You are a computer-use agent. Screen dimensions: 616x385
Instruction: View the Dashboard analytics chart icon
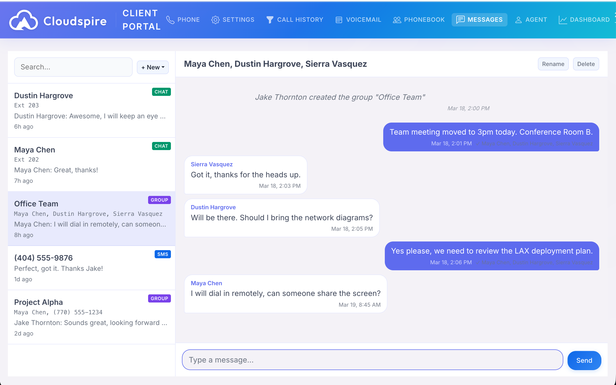[562, 20]
